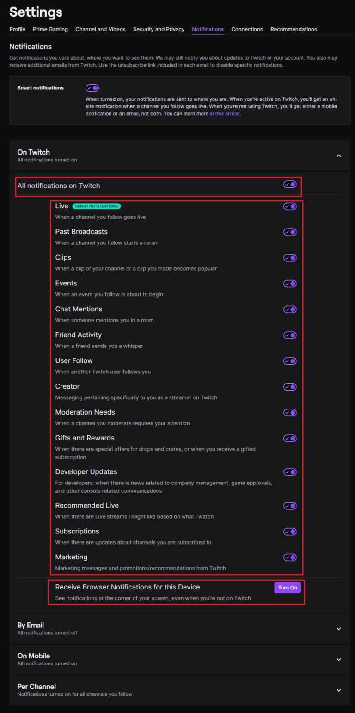Image resolution: width=355 pixels, height=713 pixels.
Task: Disable Clips notifications
Action: pos(289,258)
